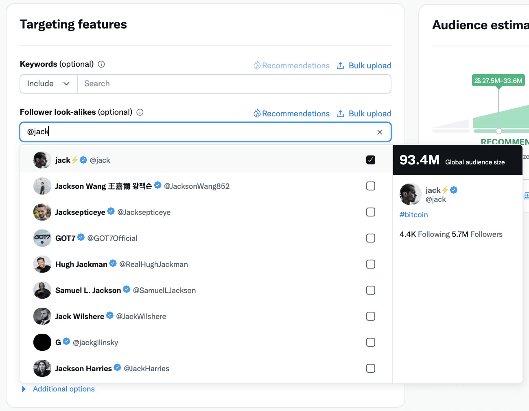The image size is (529, 411).
Task: Click Jacksepticeye's blue verified checkmark
Action: 111,211
